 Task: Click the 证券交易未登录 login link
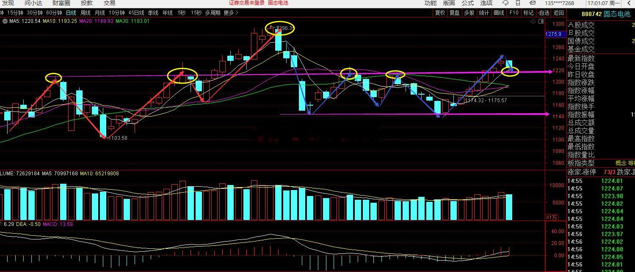coord(247,3)
